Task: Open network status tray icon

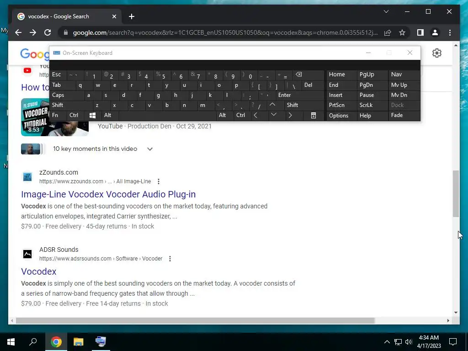Action: 398,342
